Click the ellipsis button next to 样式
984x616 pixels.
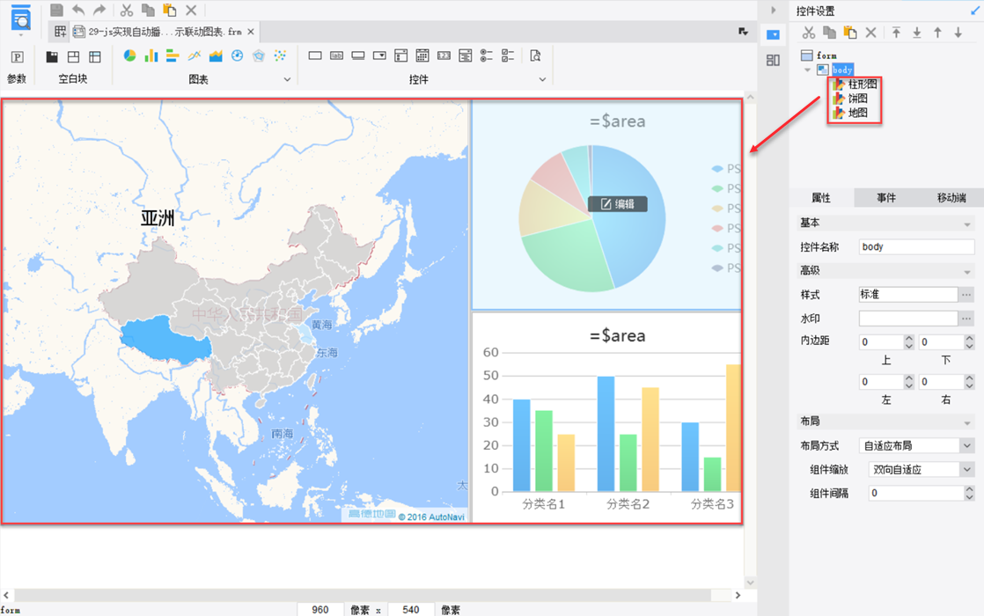pyautogui.click(x=966, y=295)
